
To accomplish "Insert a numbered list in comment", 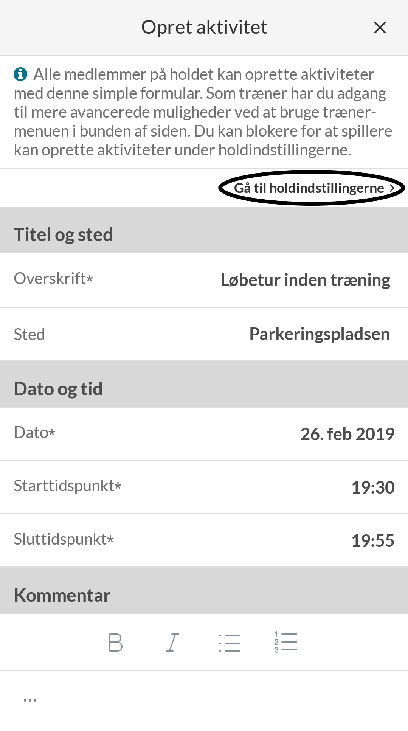I will 286,642.
